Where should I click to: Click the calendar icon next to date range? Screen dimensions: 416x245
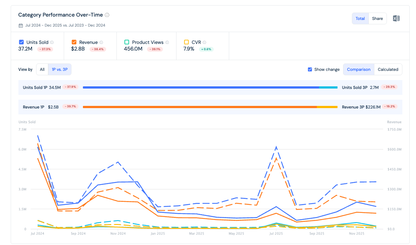tap(21, 25)
